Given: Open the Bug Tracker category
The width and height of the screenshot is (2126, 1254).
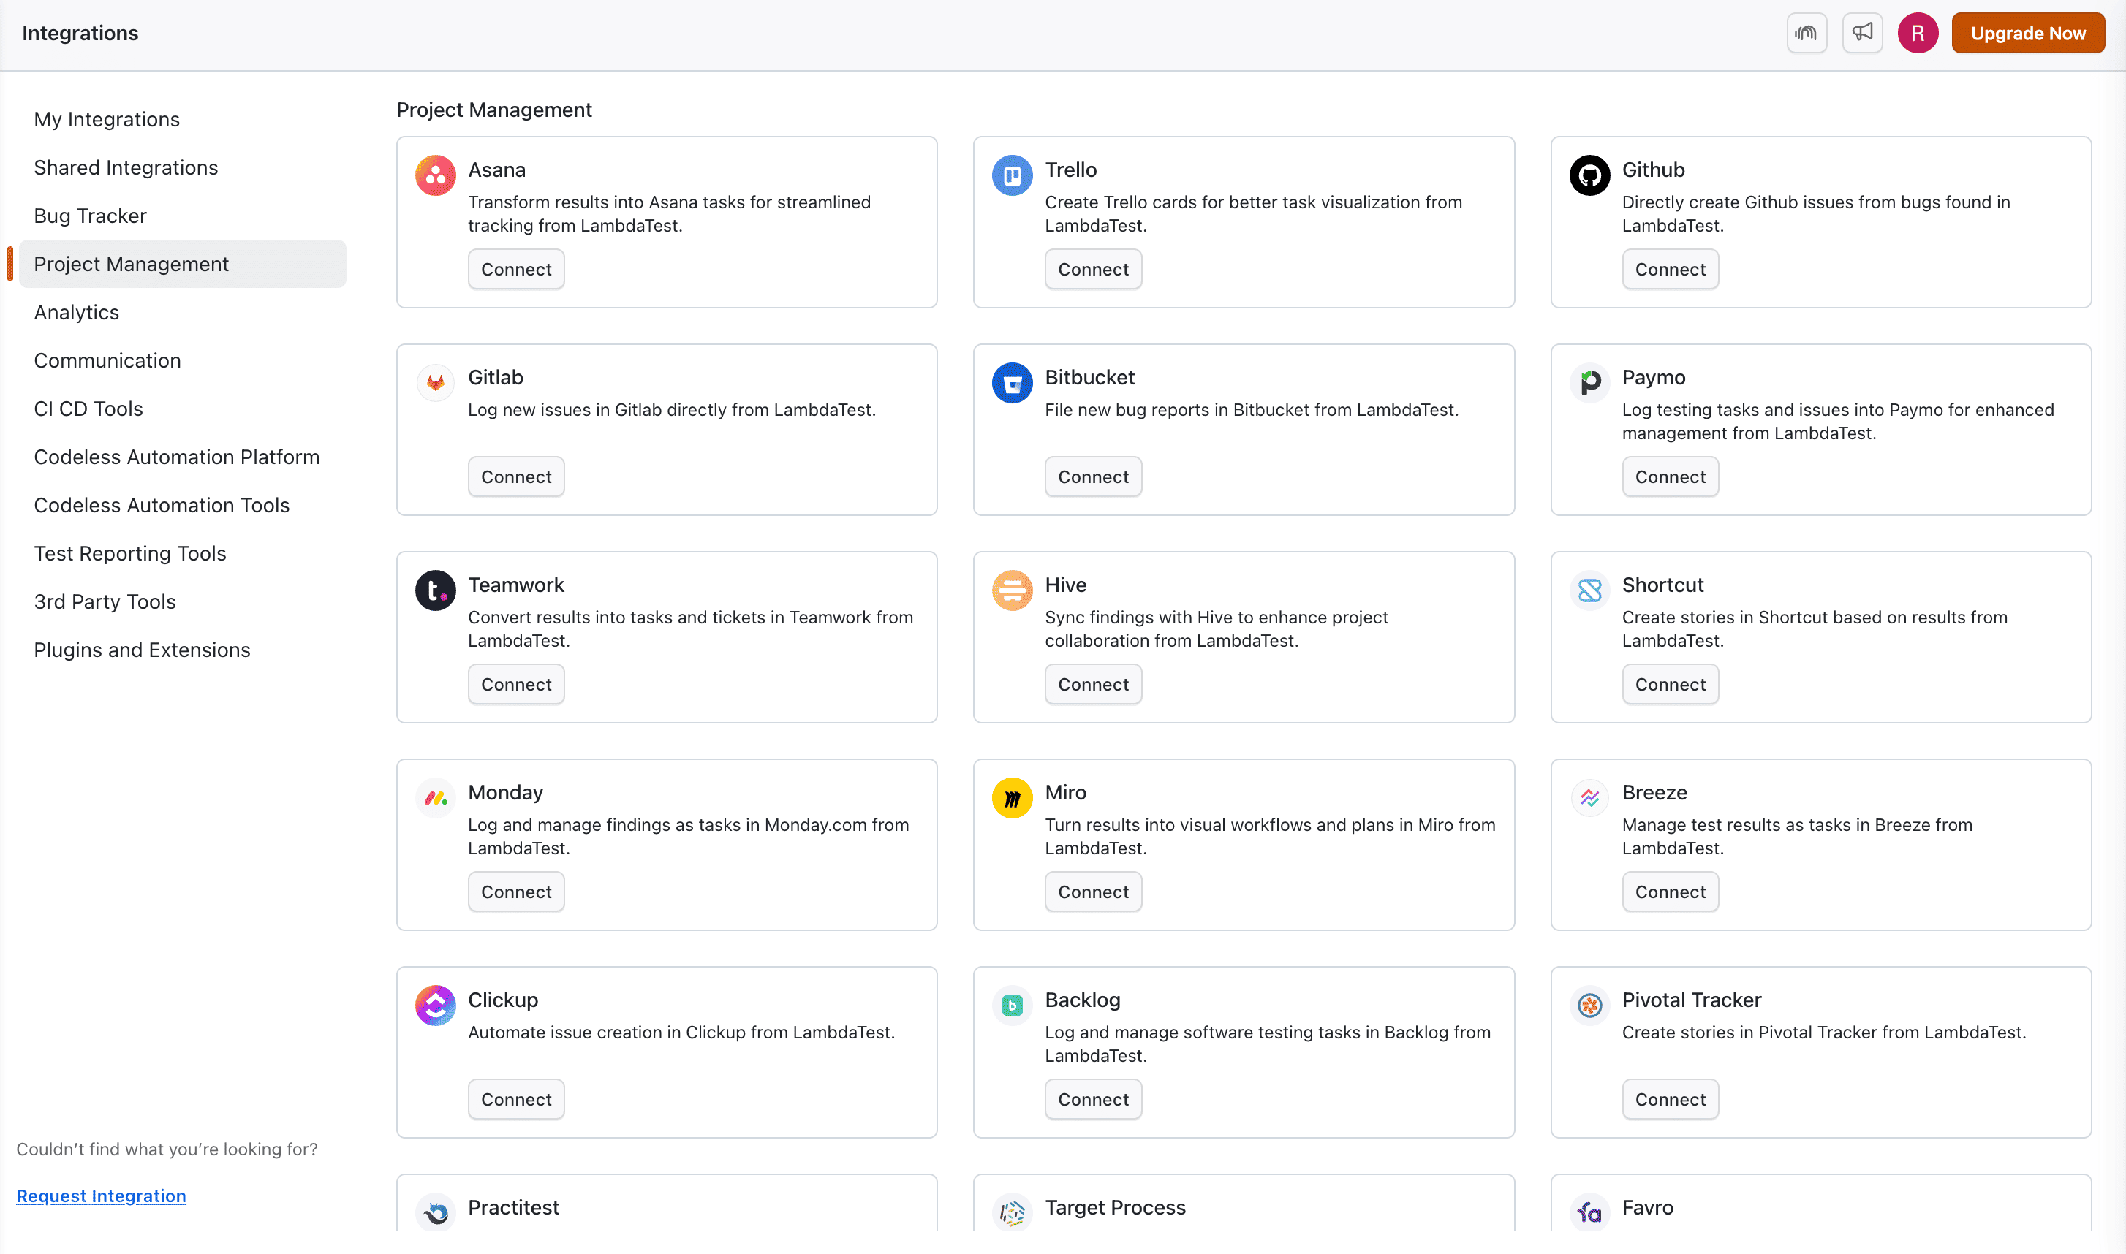Looking at the screenshot, I should coord(91,216).
